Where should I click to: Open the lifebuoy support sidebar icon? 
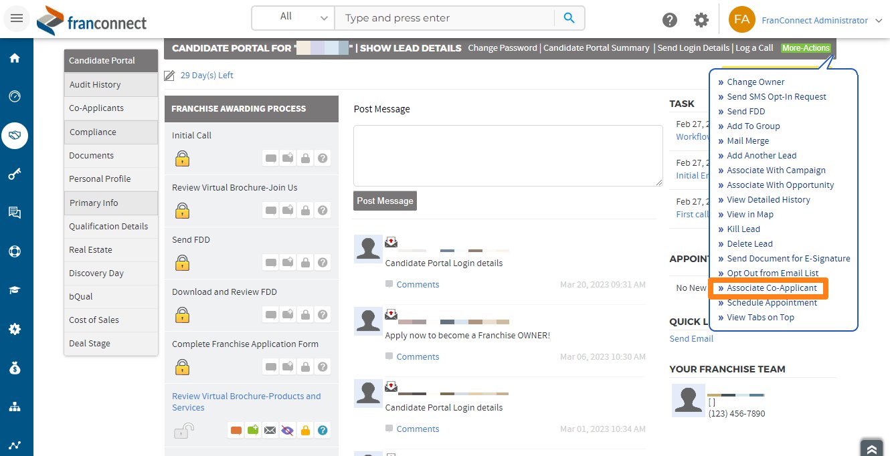coord(15,252)
